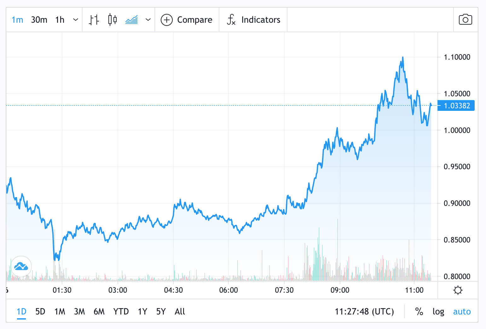Toggle auto price scale mode
The height and width of the screenshot is (329, 486).
click(462, 311)
